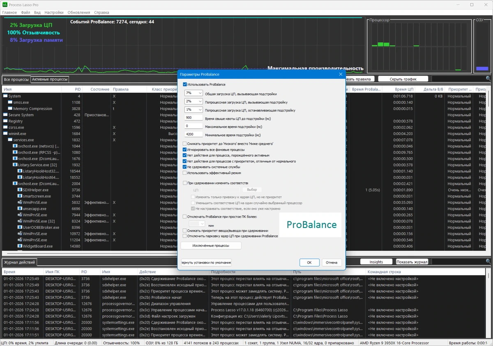Toggle no action for non-normal priority processes
Image resolution: width=493 pixels, height=346 pixels.
coord(185,161)
